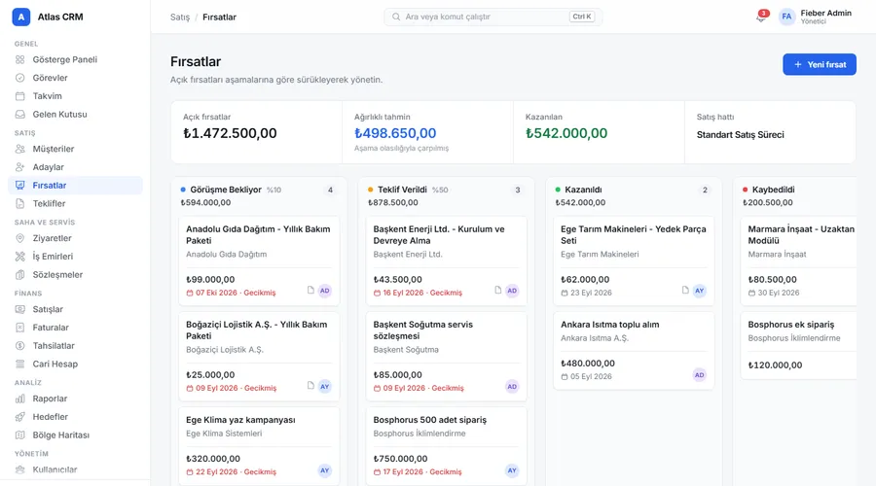This screenshot has width=876, height=486.
Task: Click AD avatar on Başkent Soğutma card
Action: click(512, 386)
